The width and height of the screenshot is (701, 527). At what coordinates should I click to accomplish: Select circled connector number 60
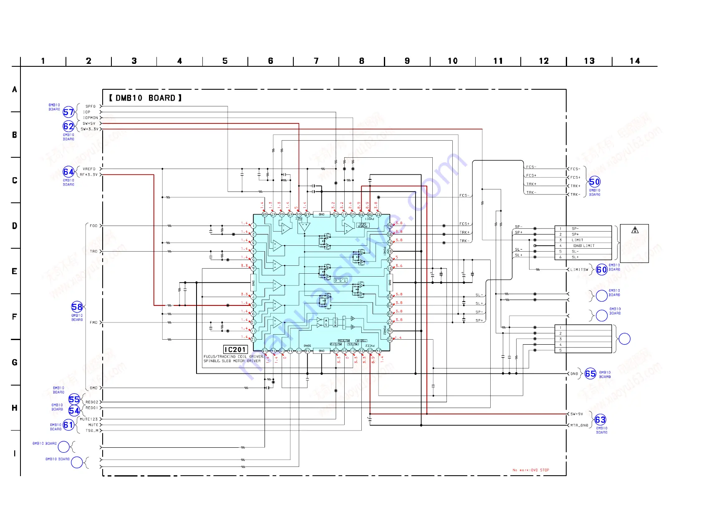[602, 270]
